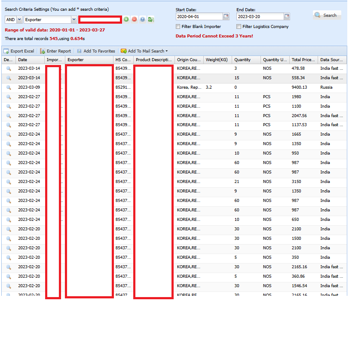Click the red remove criteria icon

click(x=134, y=19)
